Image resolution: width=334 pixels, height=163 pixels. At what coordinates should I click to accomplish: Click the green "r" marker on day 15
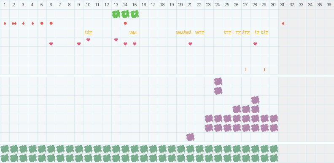[x=135, y=14]
